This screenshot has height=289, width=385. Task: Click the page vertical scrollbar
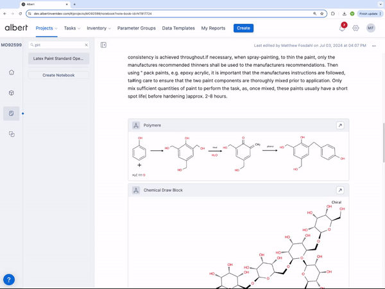(384, 143)
